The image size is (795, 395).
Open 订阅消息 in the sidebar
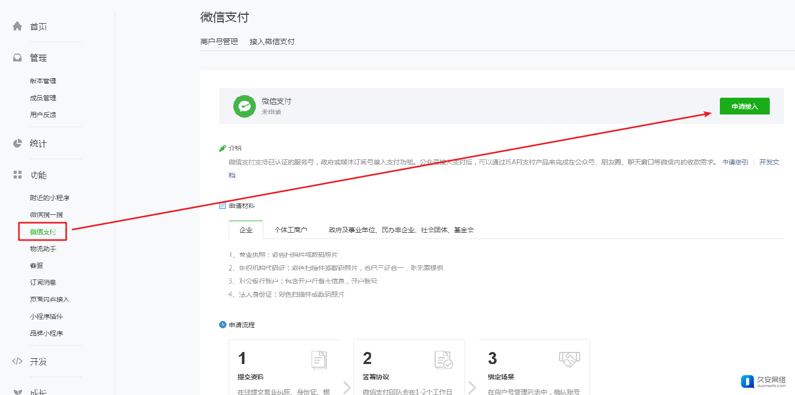43,282
